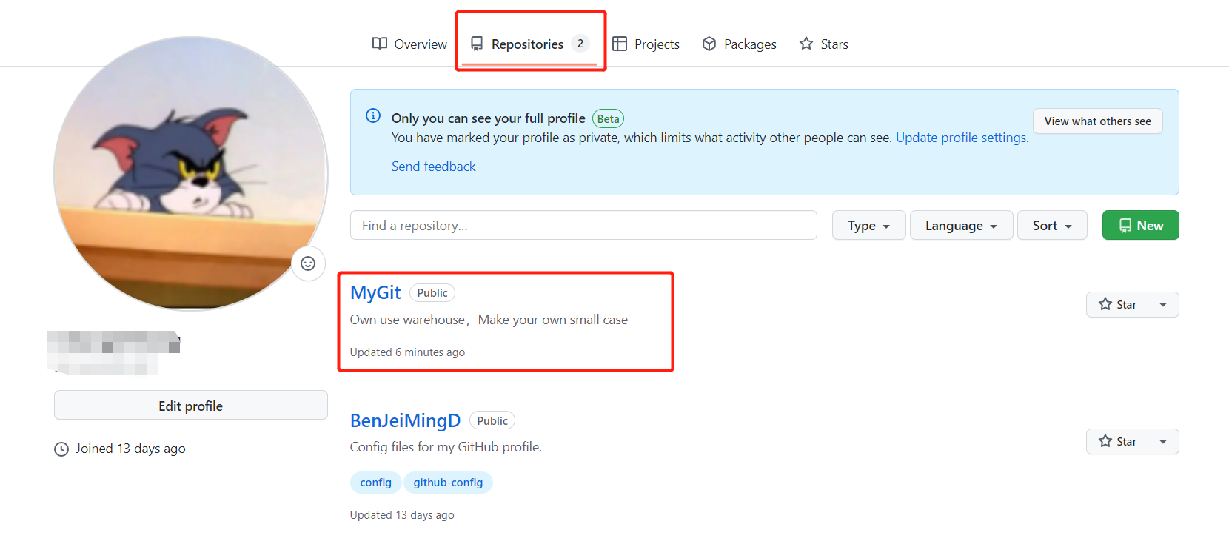This screenshot has width=1229, height=544.
Task: Click 'Only you can see your full profile' heading
Action: [489, 118]
